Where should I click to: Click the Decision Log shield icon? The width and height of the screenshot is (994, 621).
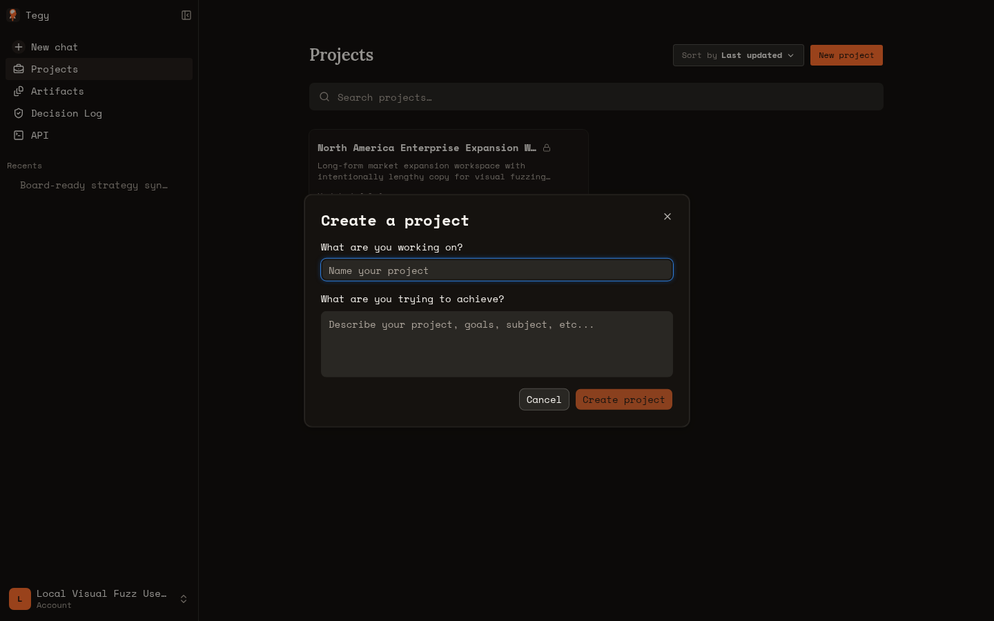[x=19, y=113]
